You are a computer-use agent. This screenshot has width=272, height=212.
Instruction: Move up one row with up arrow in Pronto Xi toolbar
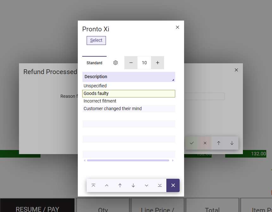pos(120,185)
